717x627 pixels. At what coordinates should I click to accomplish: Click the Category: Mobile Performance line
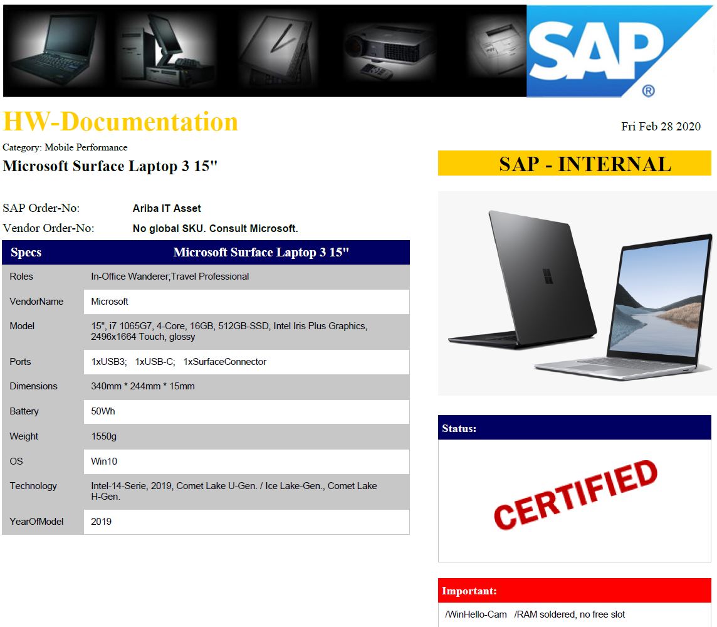tap(65, 147)
